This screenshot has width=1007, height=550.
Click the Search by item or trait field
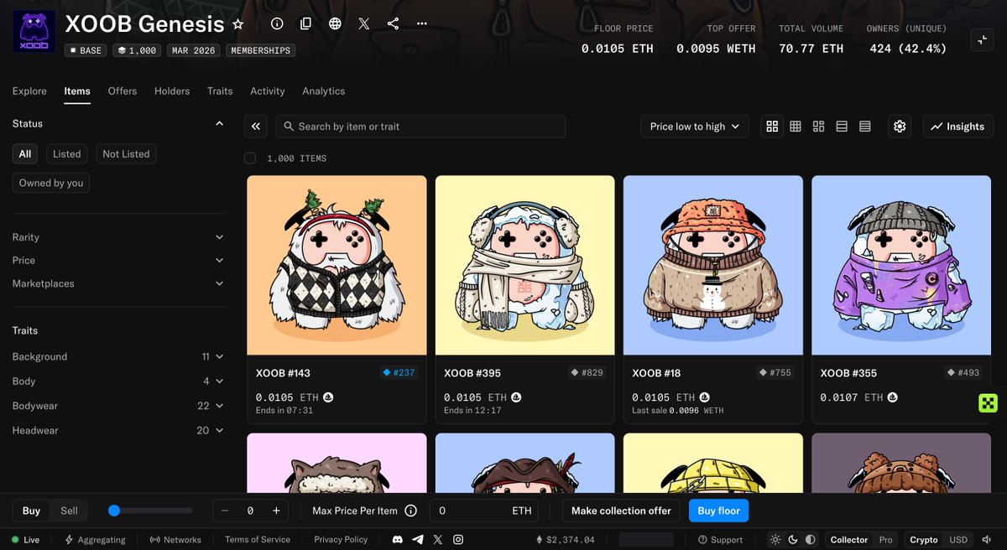(x=420, y=127)
